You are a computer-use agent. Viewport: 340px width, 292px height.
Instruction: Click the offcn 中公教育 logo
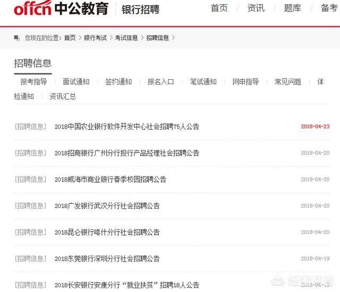pyautogui.click(x=61, y=9)
